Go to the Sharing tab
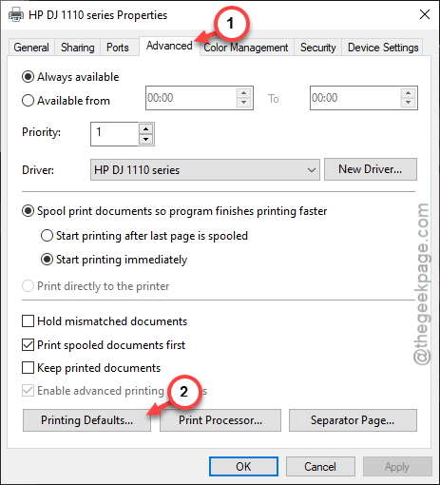The height and width of the screenshot is (485, 440). (78, 48)
